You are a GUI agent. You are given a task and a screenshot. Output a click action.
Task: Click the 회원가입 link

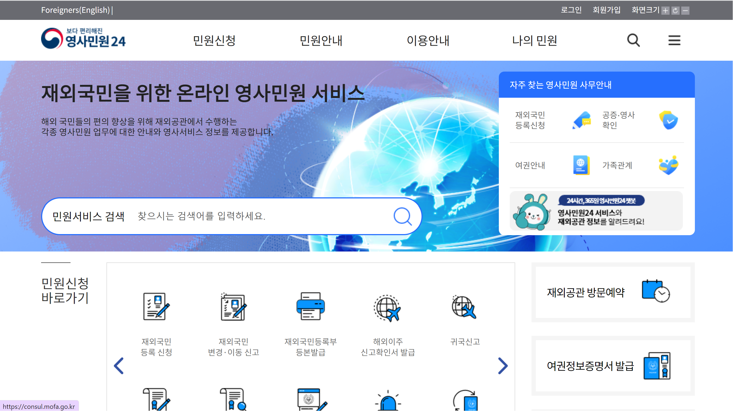pyautogui.click(x=607, y=10)
